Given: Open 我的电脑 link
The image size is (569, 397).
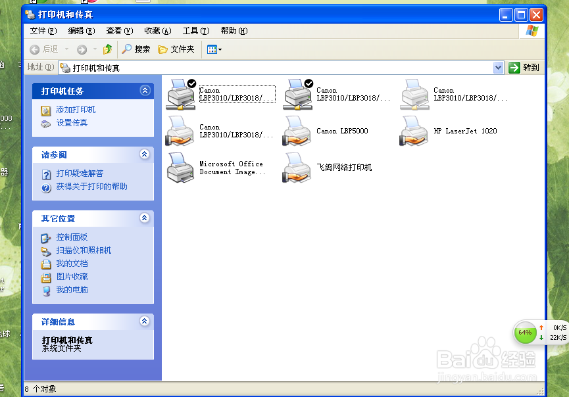Looking at the screenshot, I should [x=72, y=290].
